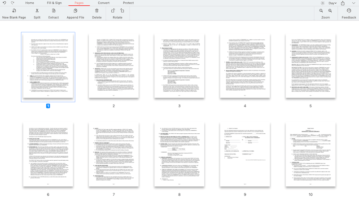Open the Fill & Sign tab
The image size is (359, 202).
[54, 3]
